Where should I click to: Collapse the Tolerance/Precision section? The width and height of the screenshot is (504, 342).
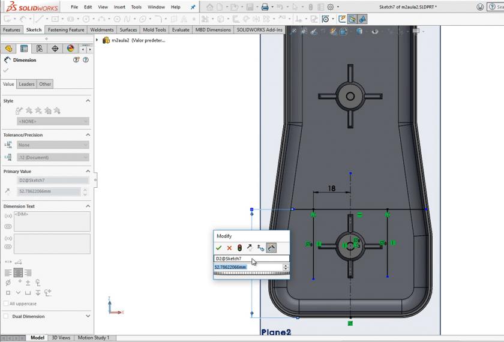[x=88, y=135]
